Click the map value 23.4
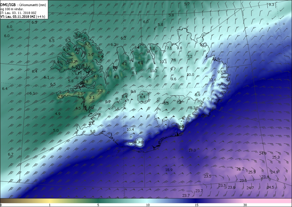Viewport: 292px width, 207px height. tap(265, 177)
